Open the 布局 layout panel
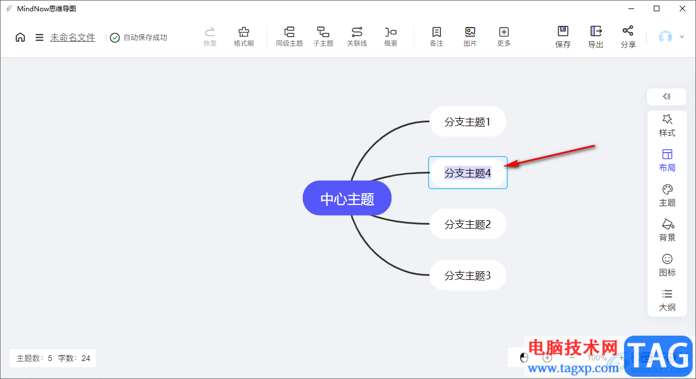 point(667,161)
